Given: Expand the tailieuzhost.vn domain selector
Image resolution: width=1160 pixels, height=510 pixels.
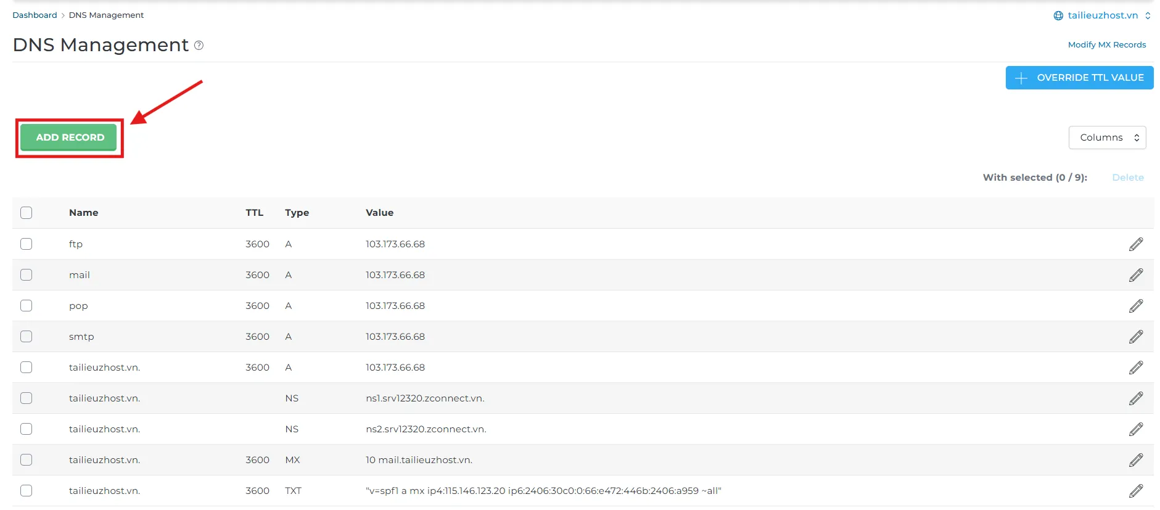Looking at the screenshot, I should [x=1102, y=15].
